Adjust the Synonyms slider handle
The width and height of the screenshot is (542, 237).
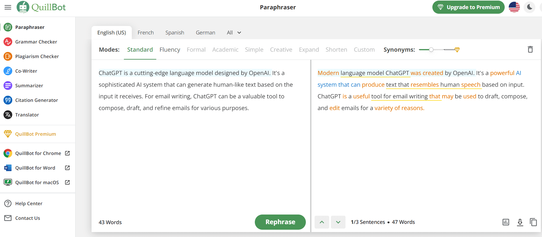coord(431,50)
